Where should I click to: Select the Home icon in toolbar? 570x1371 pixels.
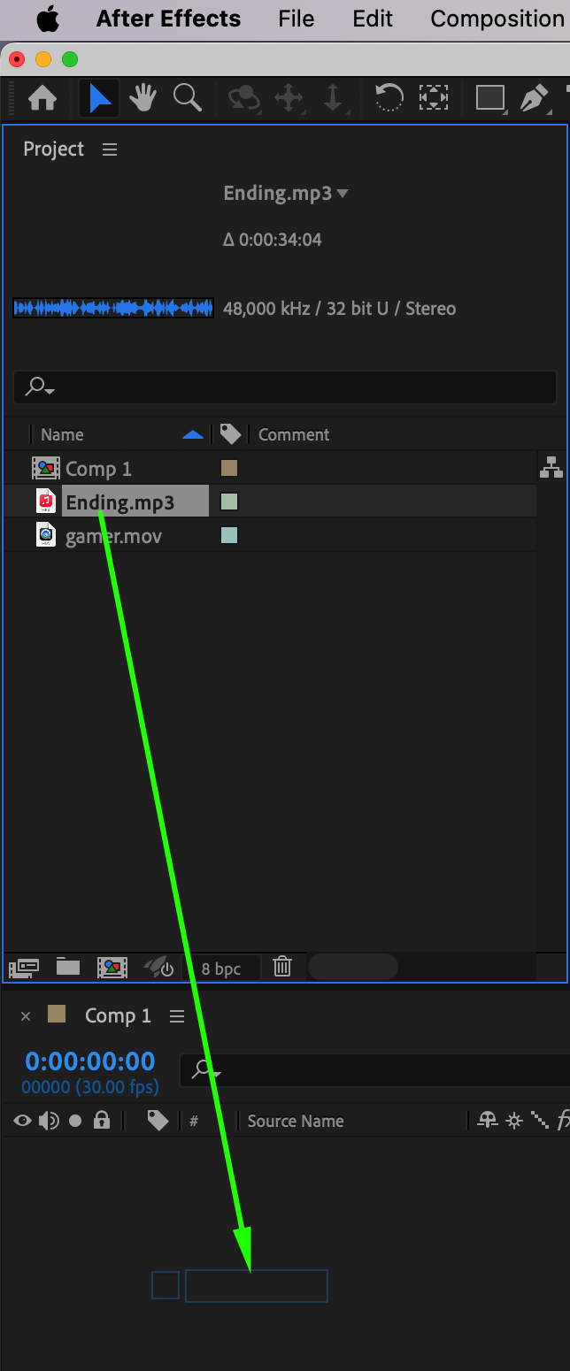tap(42, 97)
